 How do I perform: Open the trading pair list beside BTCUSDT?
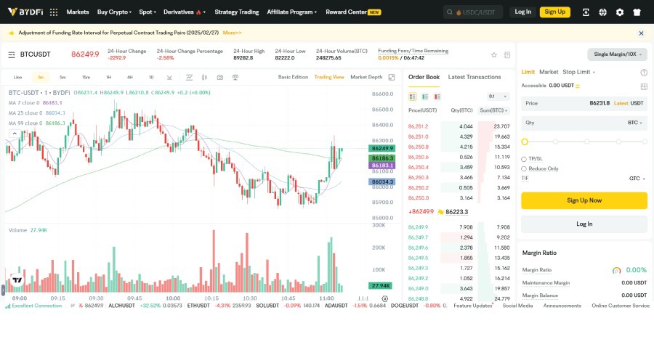click(12, 54)
